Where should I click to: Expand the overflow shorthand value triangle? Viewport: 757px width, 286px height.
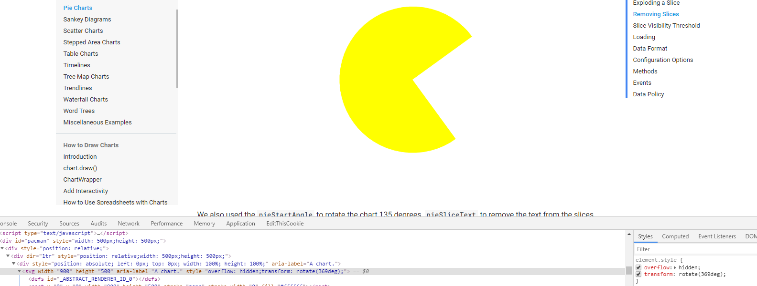click(675, 267)
